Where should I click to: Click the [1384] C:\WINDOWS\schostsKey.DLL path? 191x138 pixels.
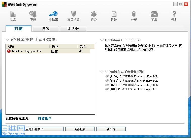pos(134,81)
